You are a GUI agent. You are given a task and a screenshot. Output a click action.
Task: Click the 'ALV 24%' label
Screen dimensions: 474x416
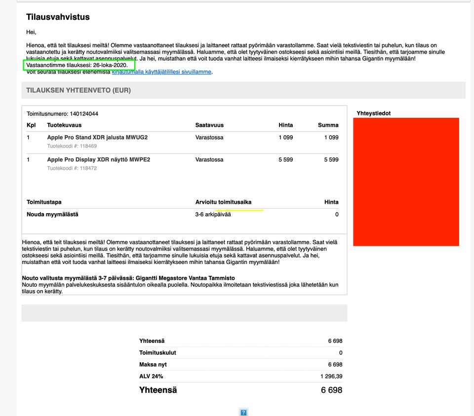tap(151, 377)
